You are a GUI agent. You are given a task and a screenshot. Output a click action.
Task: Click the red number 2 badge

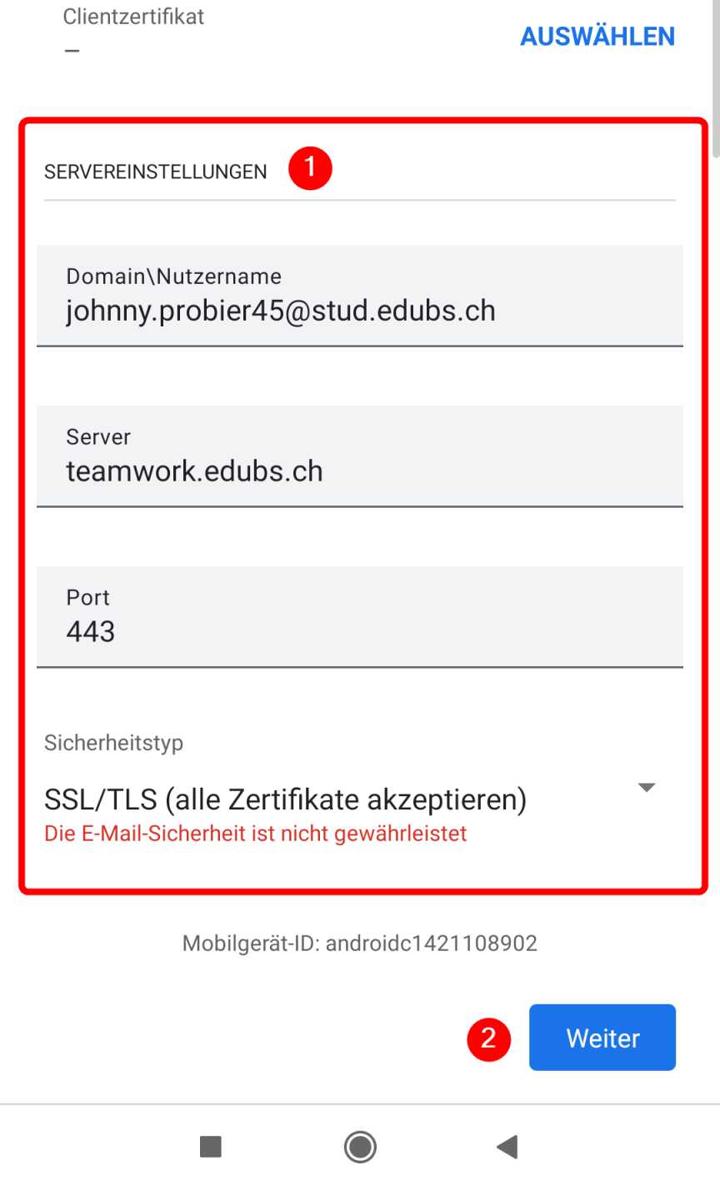tap(488, 1038)
